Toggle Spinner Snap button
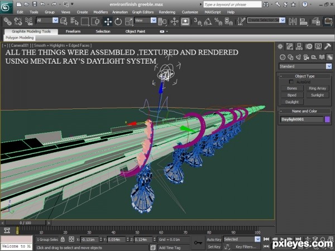 (x=229, y=22)
